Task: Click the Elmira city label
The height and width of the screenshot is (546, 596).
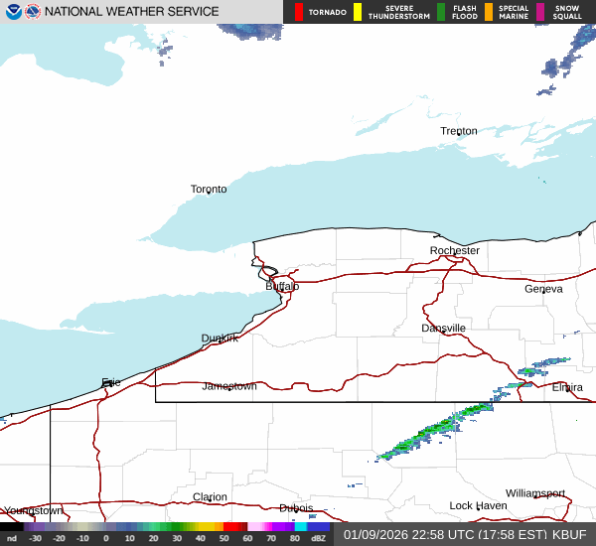Action: click(567, 387)
